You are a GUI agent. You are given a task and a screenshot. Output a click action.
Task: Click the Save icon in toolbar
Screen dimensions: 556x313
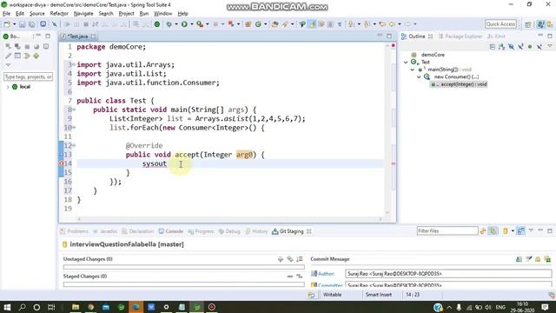pyautogui.click(x=23, y=24)
